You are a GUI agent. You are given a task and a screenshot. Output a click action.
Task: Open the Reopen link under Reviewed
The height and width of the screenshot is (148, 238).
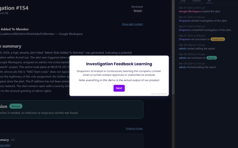[138, 10]
